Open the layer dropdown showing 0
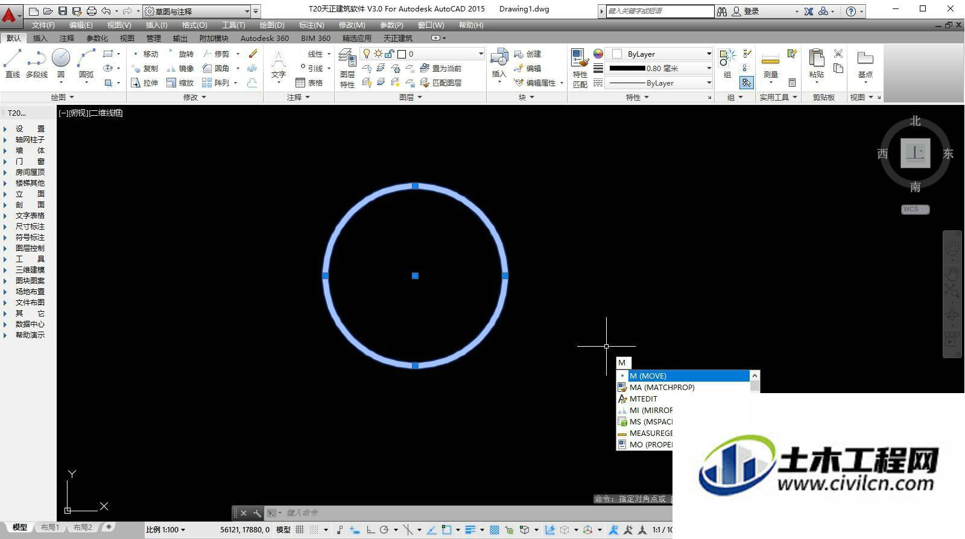This screenshot has height=539, width=965. pyautogui.click(x=422, y=54)
